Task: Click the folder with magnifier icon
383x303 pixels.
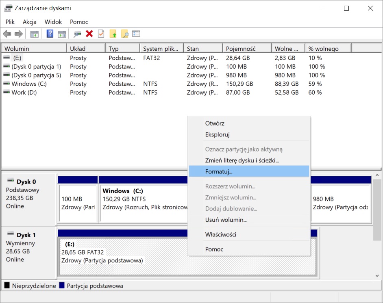Action: (124, 34)
